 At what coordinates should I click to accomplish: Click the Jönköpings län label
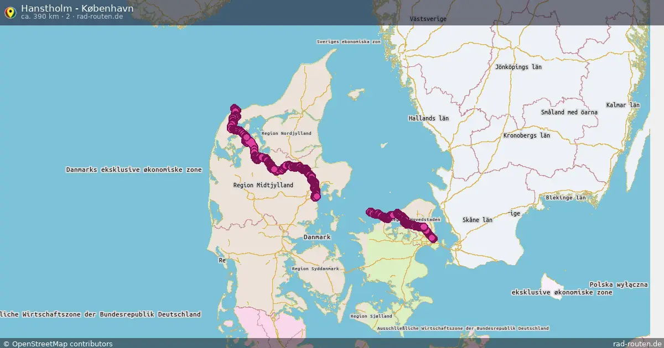pos(518,67)
